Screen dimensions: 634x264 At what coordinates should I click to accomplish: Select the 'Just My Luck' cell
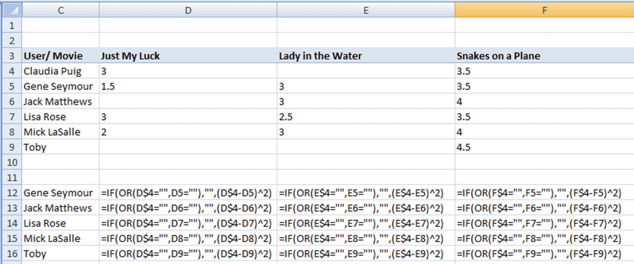click(x=130, y=56)
